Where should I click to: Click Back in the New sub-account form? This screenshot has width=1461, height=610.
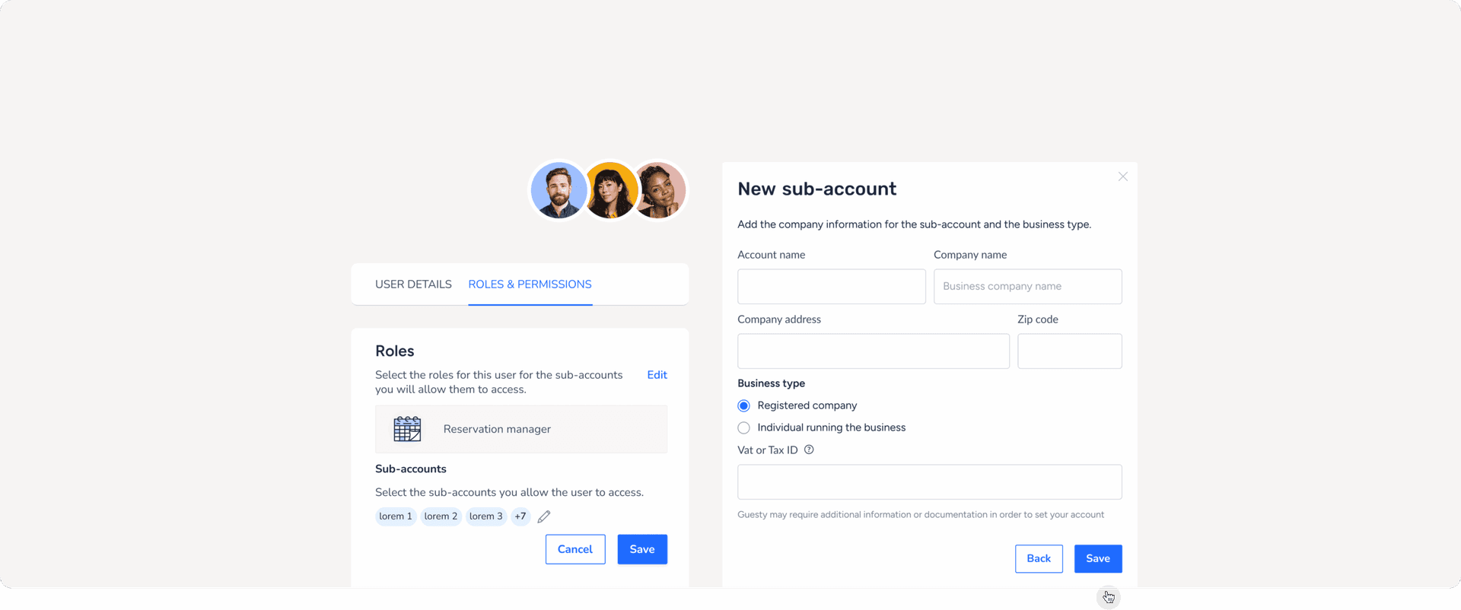(x=1039, y=559)
